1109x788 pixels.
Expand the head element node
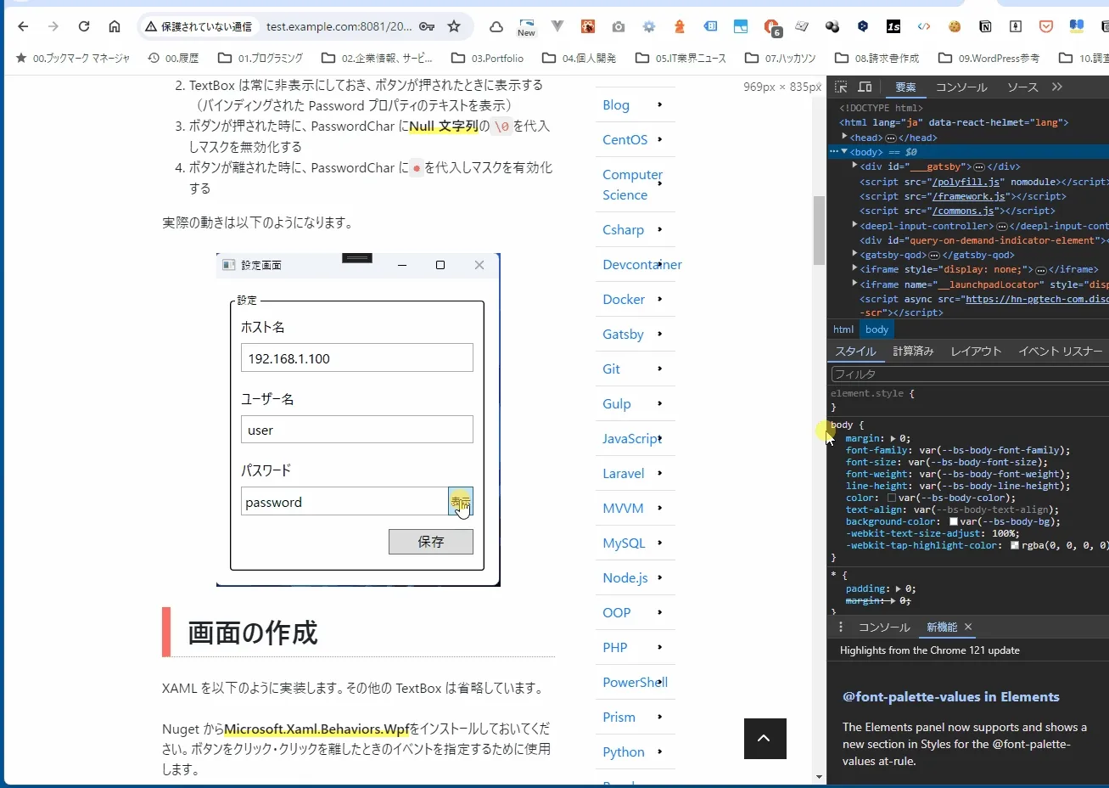coord(844,137)
